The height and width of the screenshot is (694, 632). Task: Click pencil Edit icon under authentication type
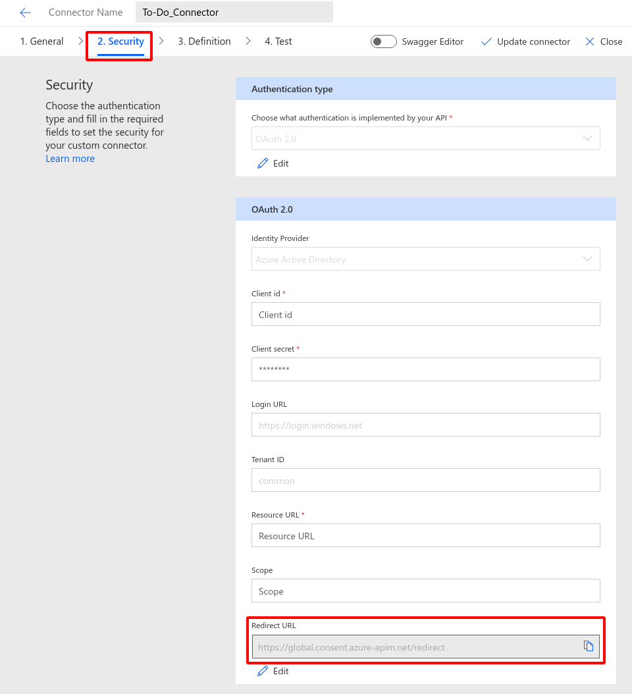263,163
